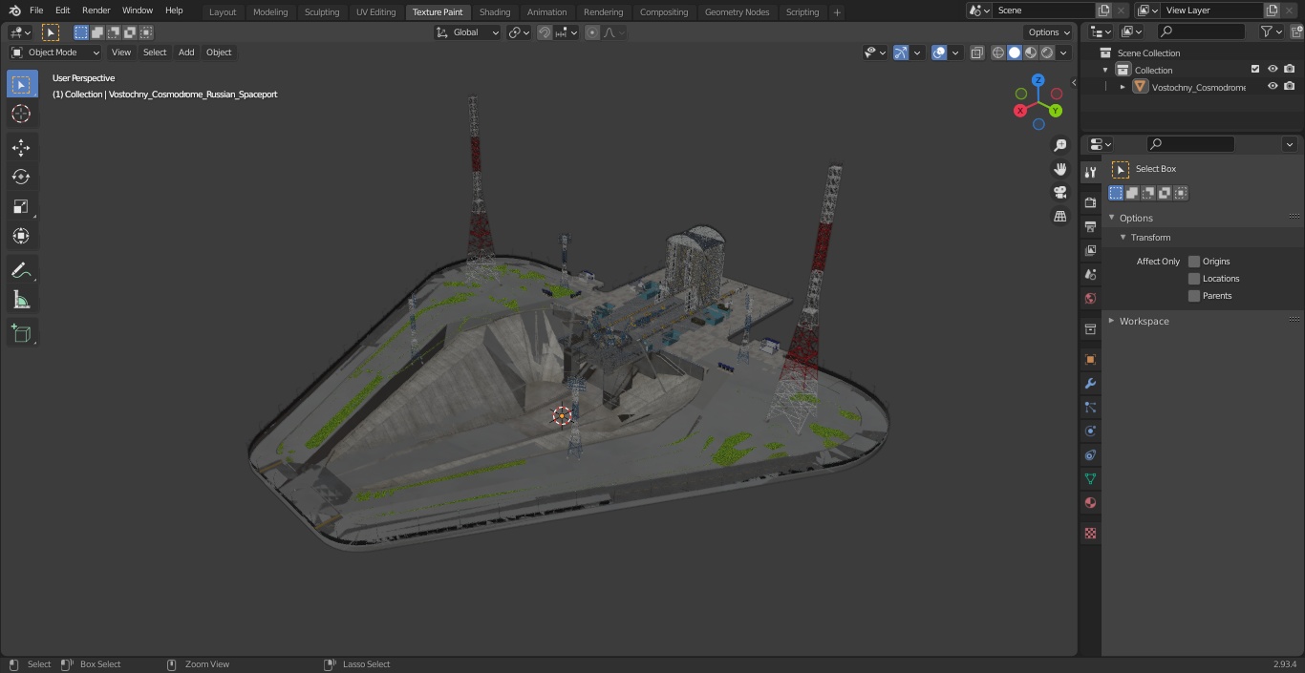Click the pan hand viewport icon
This screenshot has height=673, width=1305.
[x=1059, y=169]
